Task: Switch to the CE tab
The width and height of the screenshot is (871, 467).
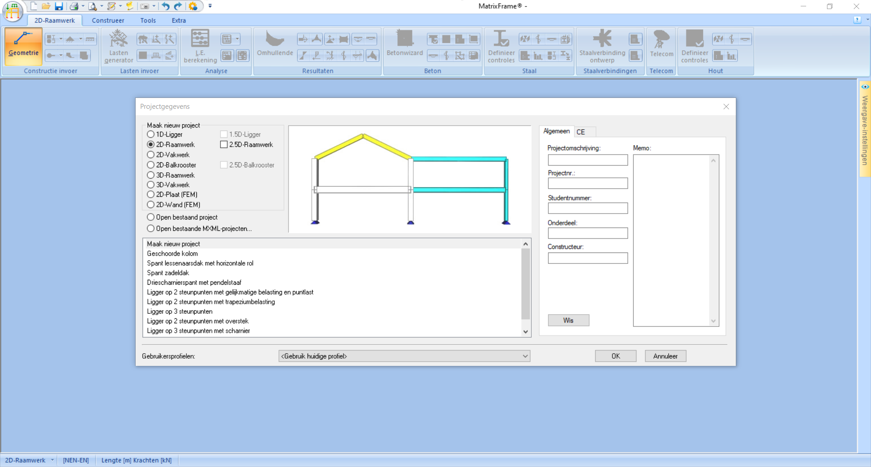Action: (581, 132)
